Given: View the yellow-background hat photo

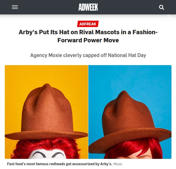Looking at the screenshot, I should 46,112.
